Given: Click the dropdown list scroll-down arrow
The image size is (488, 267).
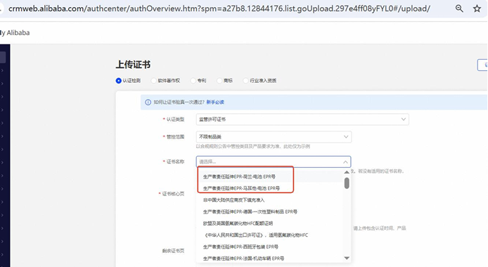Looking at the screenshot, I should click(347, 258).
